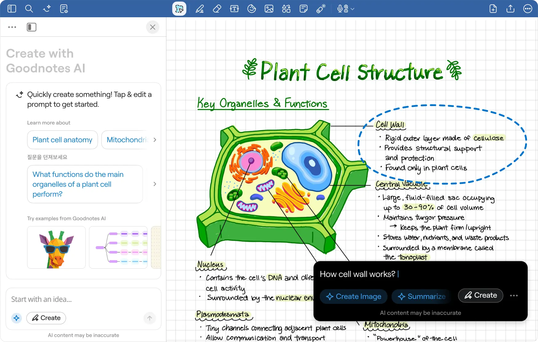Add a new page with the plus-page icon
Screen dimensions: 538x342
[493, 9]
